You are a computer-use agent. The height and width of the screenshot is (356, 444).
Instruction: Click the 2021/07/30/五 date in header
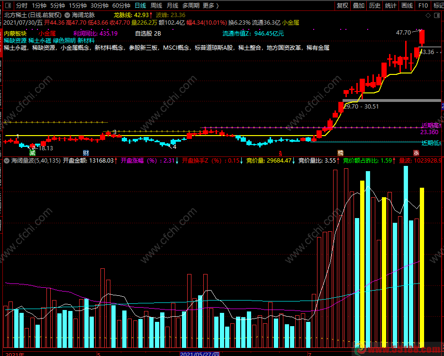[23, 23]
